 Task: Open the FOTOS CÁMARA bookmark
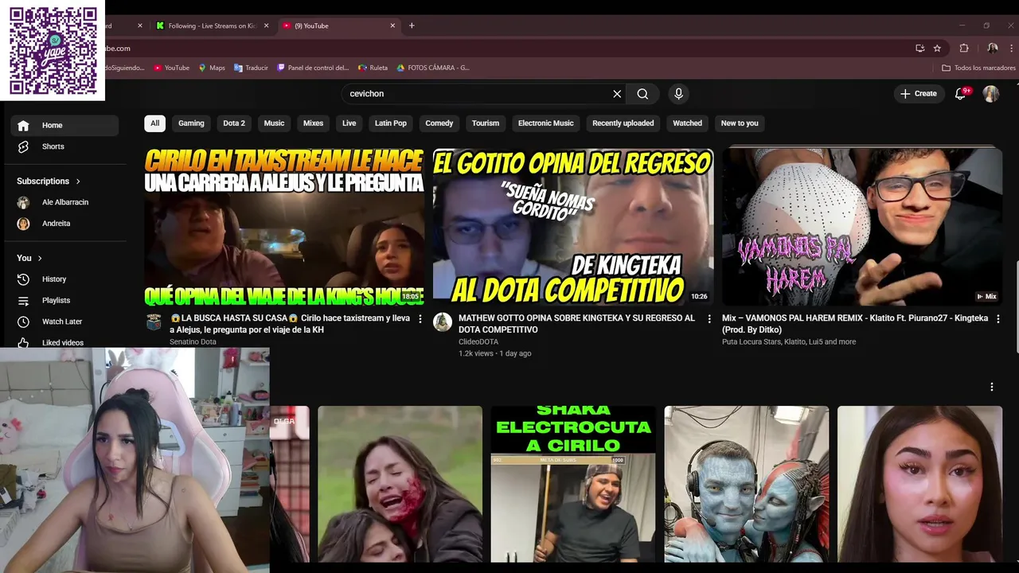coord(433,68)
